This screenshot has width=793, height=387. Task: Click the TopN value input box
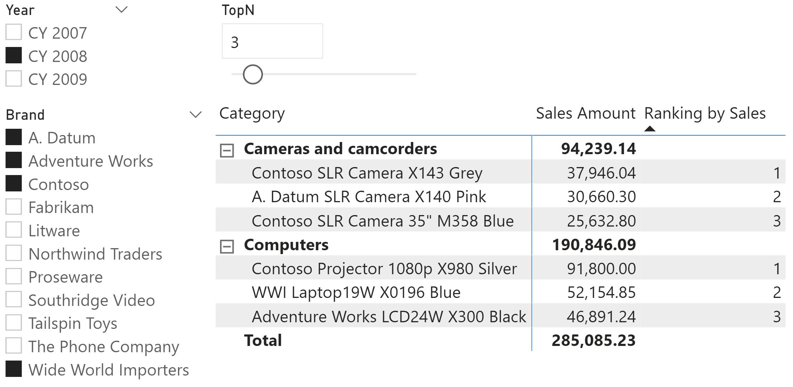tap(272, 41)
